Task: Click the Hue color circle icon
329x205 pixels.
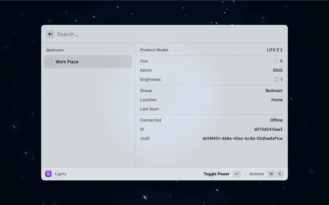Action: [276, 61]
